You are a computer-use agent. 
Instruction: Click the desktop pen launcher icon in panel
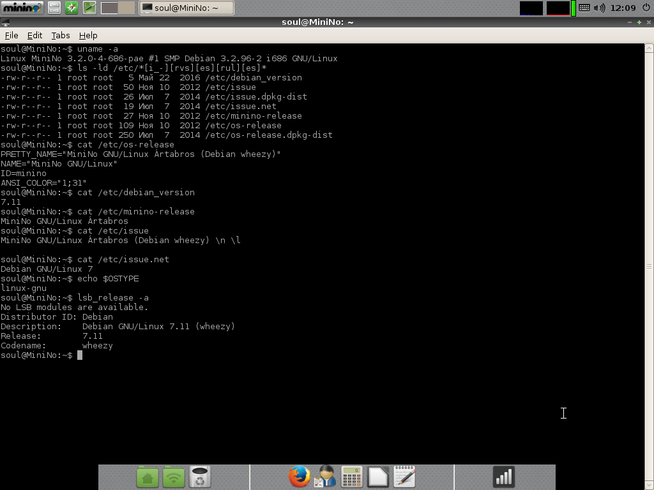point(89,8)
